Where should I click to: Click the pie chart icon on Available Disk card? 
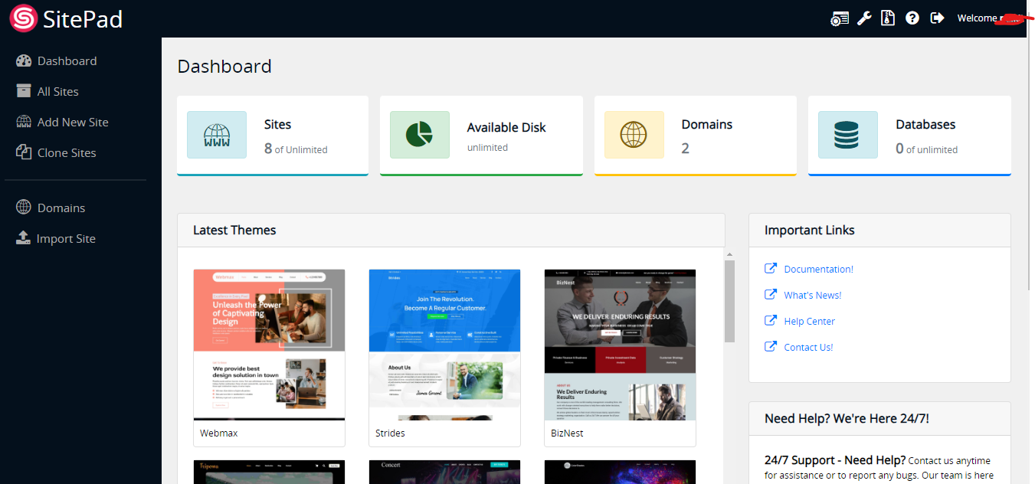[x=420, y=135]
